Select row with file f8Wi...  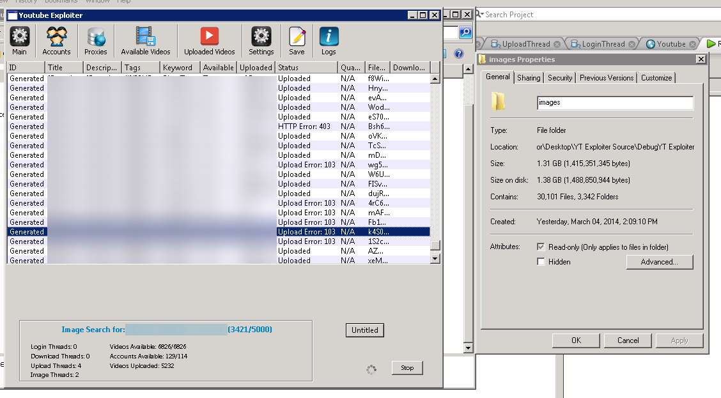pyautogui.click(x=219, y=79)
